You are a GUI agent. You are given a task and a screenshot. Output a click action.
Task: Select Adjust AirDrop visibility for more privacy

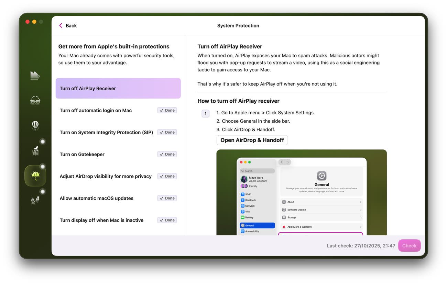point(106,176)
